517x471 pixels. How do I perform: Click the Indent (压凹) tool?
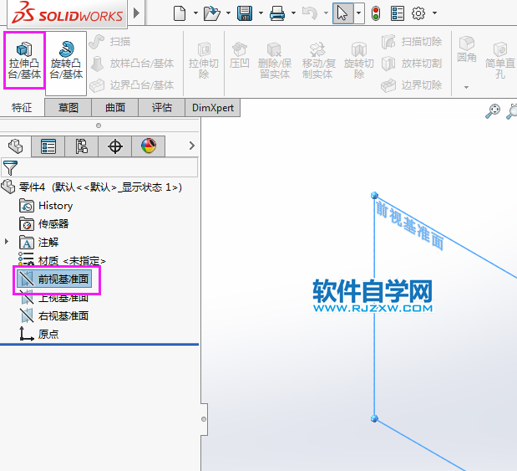point(240,55)
